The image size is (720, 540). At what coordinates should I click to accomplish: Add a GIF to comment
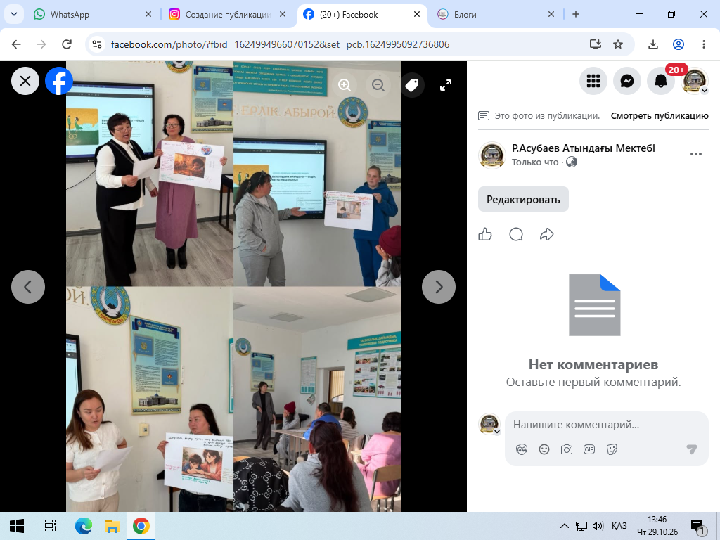point(589,449)
